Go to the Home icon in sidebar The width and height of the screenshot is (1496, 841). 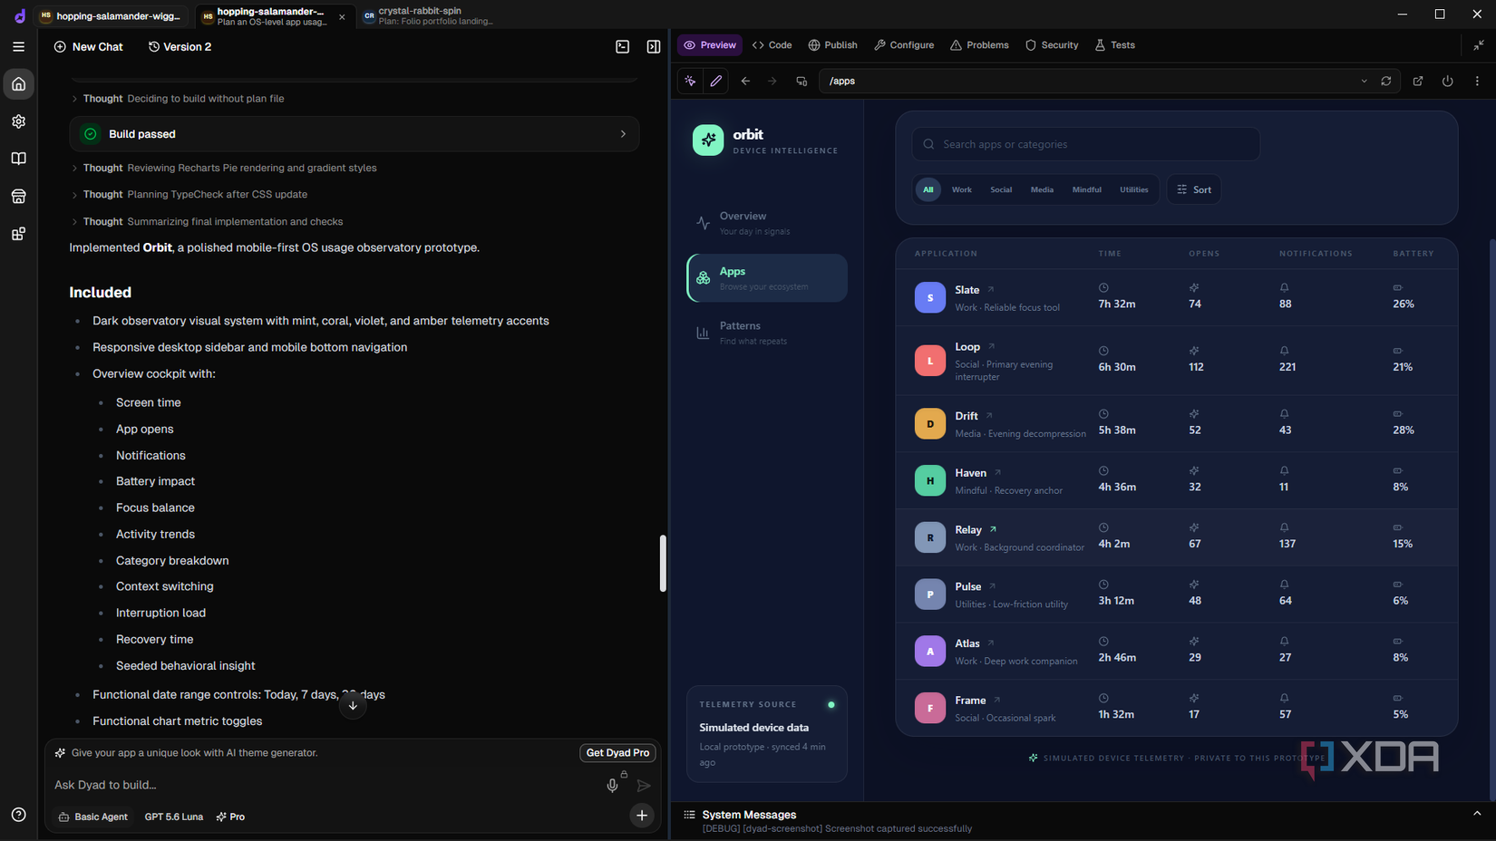tap(19, 84)
